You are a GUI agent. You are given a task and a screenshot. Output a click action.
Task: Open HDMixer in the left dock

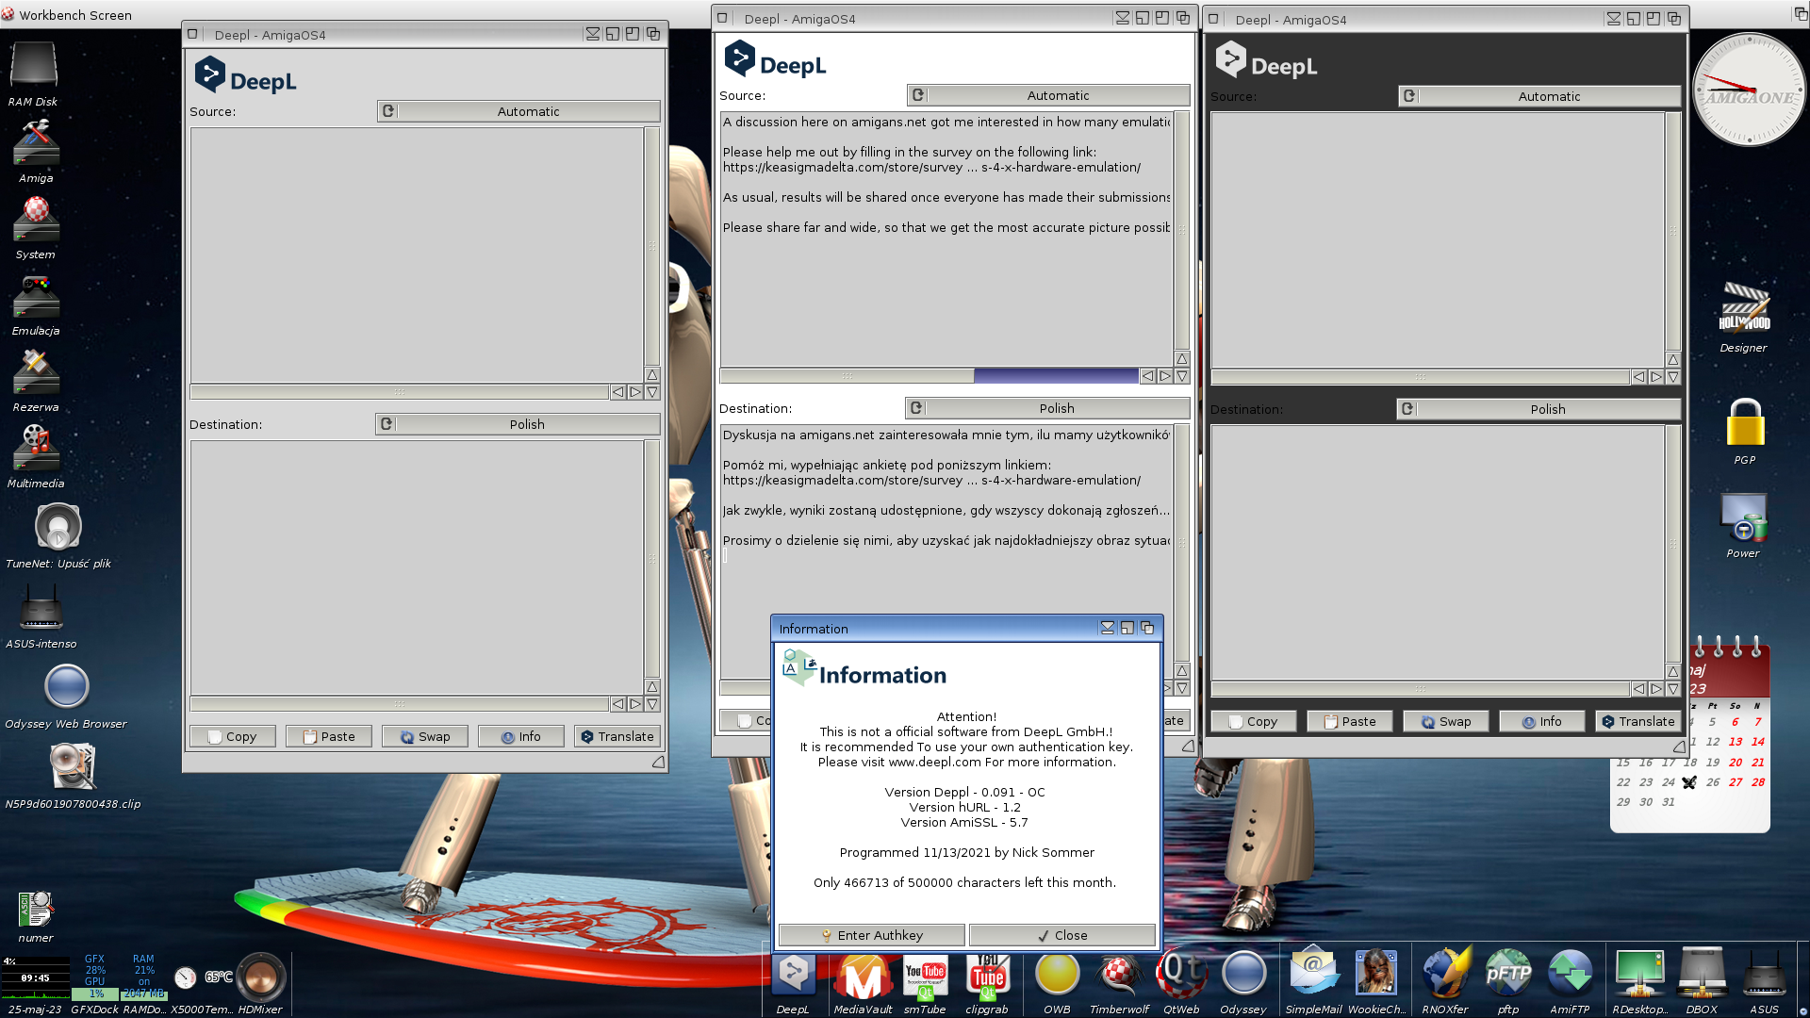[x=260, y=977]
